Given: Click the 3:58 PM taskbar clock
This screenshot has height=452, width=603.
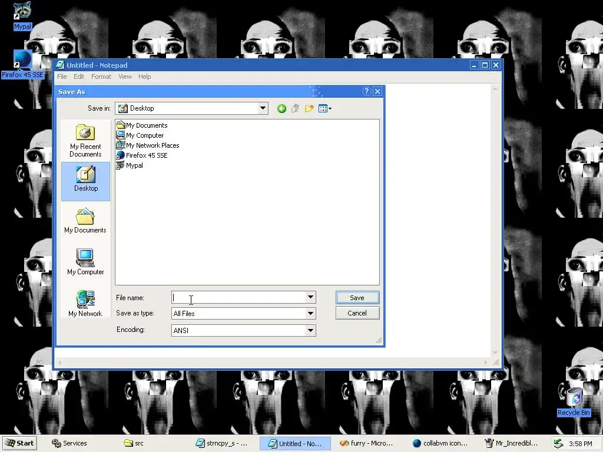Looking at the screenshot, I should [x=580, y=444].
